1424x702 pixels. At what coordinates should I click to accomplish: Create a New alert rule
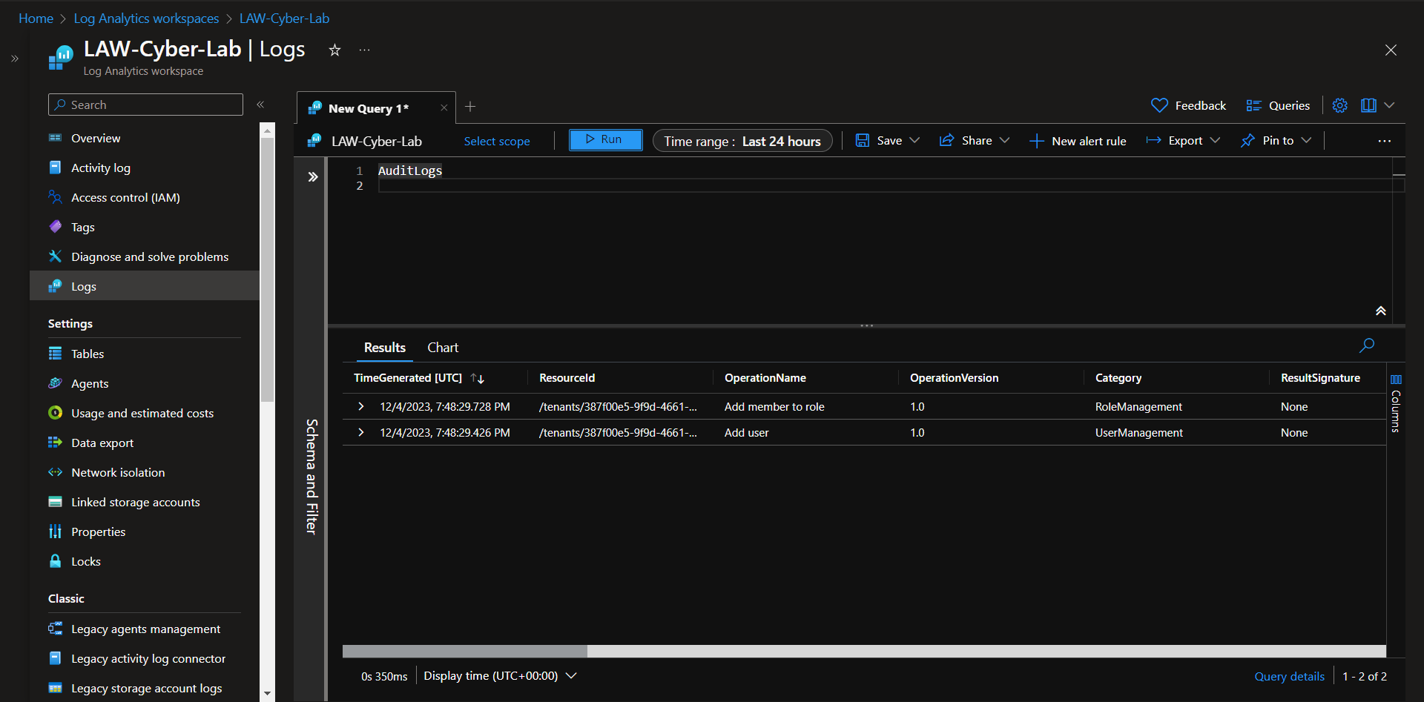(x=1078, y=141)
